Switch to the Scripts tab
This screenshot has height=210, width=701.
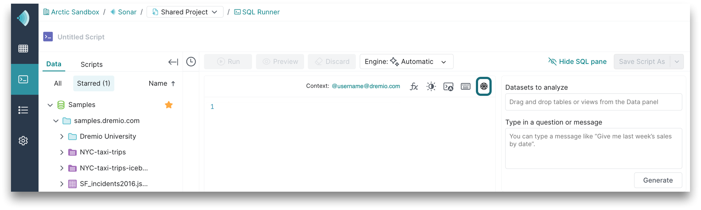tap(92, 64)
